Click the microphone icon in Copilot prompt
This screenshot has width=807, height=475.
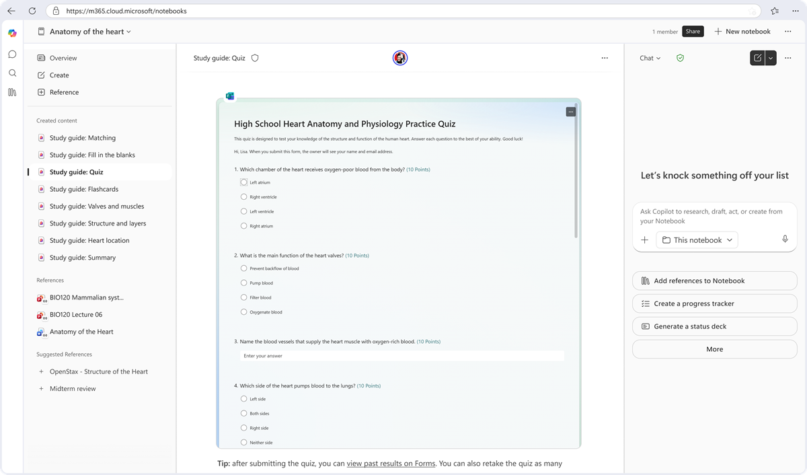pyautogui.click(x=785, y=240)
